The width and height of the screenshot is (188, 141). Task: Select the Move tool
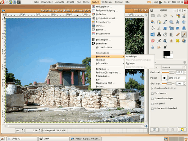(184, 22)
